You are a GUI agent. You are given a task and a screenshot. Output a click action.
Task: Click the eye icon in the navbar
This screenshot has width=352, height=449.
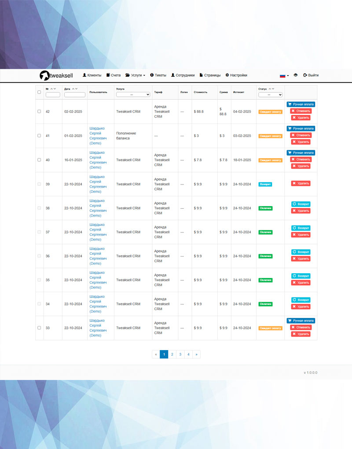(296, 75)
